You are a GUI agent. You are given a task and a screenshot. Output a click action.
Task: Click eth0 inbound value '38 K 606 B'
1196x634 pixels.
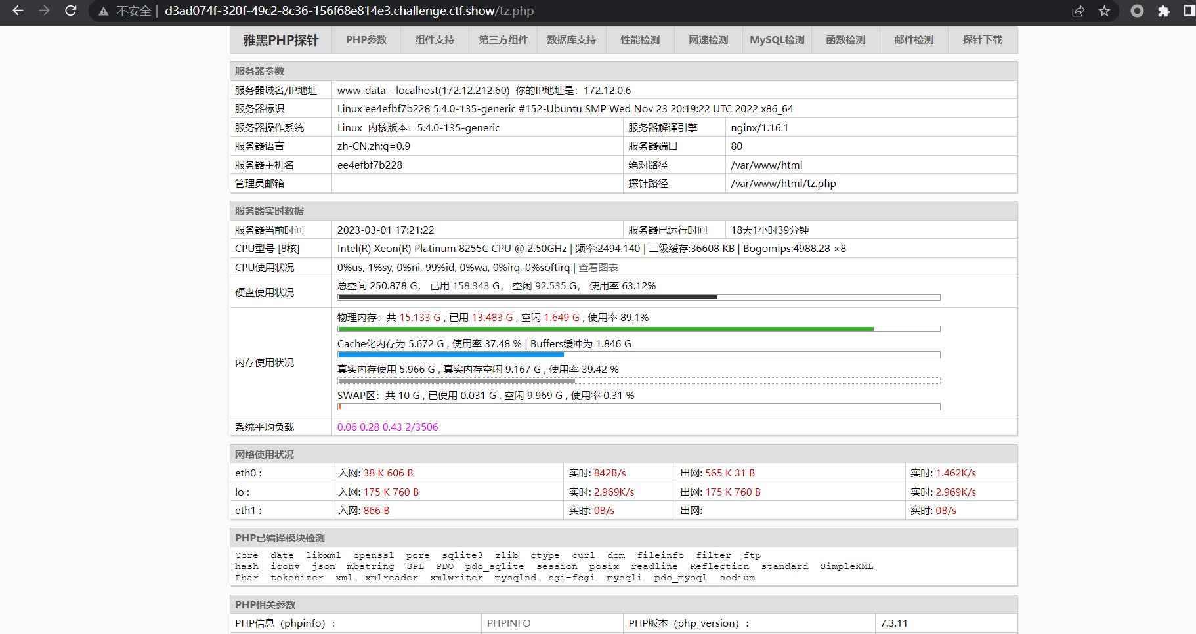pyautogui.click(x=388, y=473)
